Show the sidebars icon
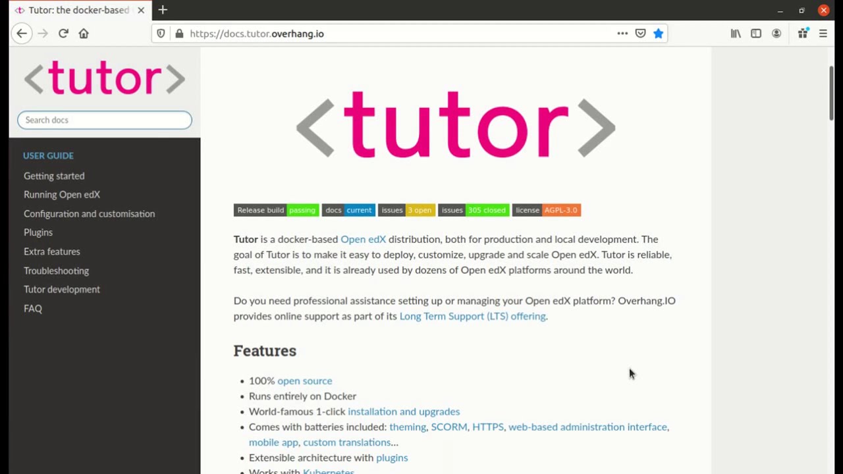Screen dimensions: 843x474 pyautogui.click(x=756, y=34)
